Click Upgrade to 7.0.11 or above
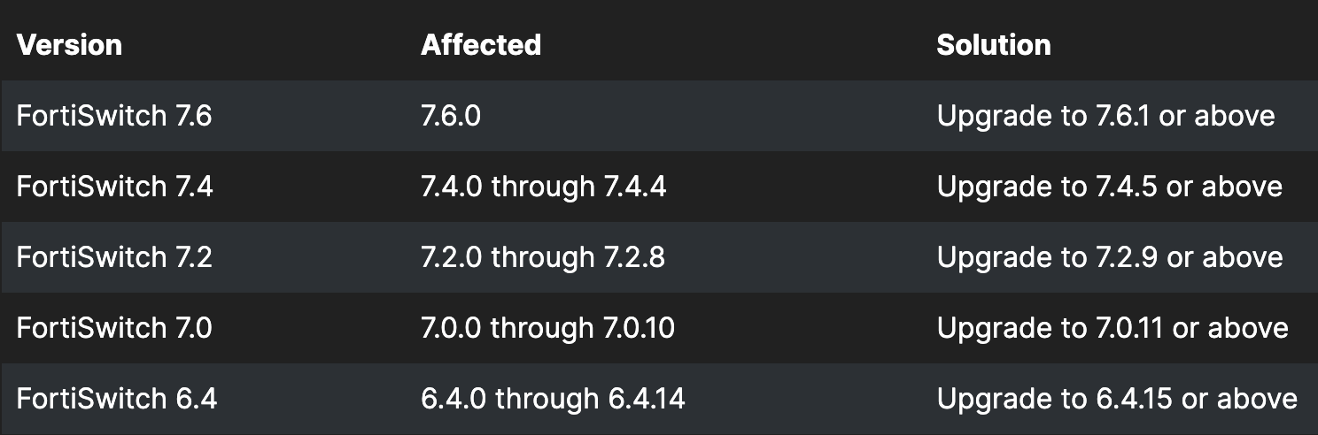 [1113, 328]
